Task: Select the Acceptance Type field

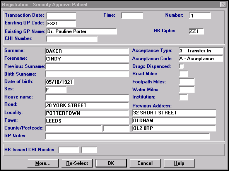Action: pyautogui.click(x=201, y=51)
